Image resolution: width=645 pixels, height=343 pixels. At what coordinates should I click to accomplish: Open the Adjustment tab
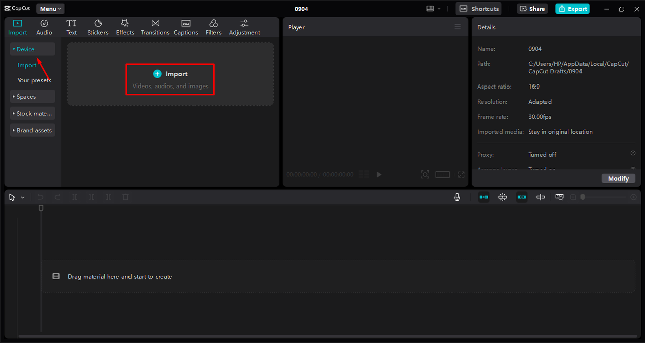(244, 27)
